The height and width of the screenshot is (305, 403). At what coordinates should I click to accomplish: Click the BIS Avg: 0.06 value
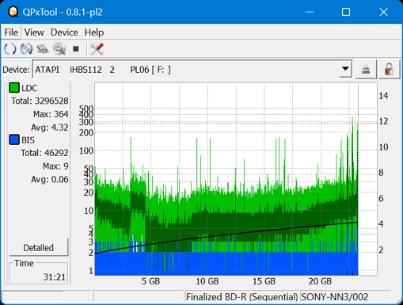[50, 179]
